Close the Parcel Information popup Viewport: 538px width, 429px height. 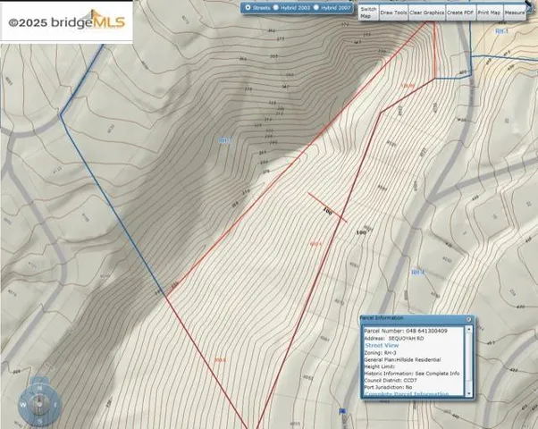pyautogui.click(x=469, y=318)
